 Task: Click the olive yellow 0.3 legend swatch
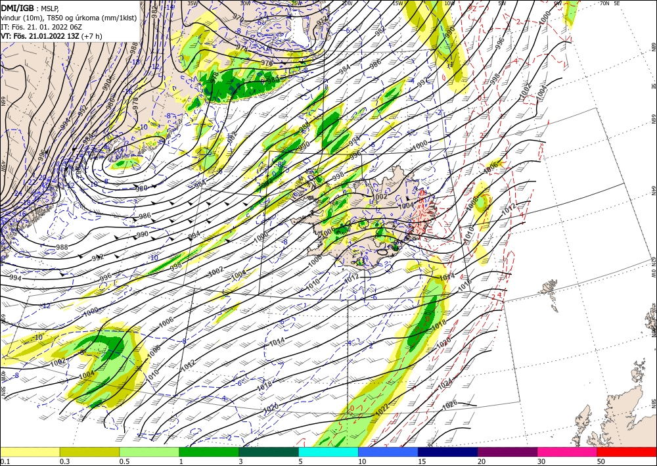[x=89, y=452]
